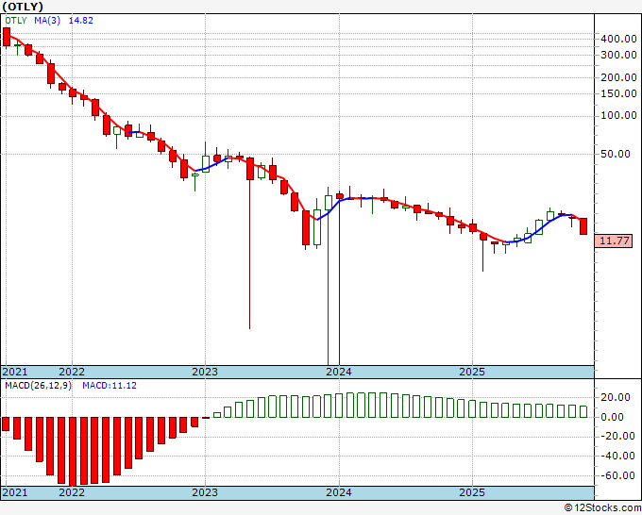Image resolution: width=642 pixels, height=515 pixels.
Task: Click the -20.00 MACD axis label
Action: (616, 436)
